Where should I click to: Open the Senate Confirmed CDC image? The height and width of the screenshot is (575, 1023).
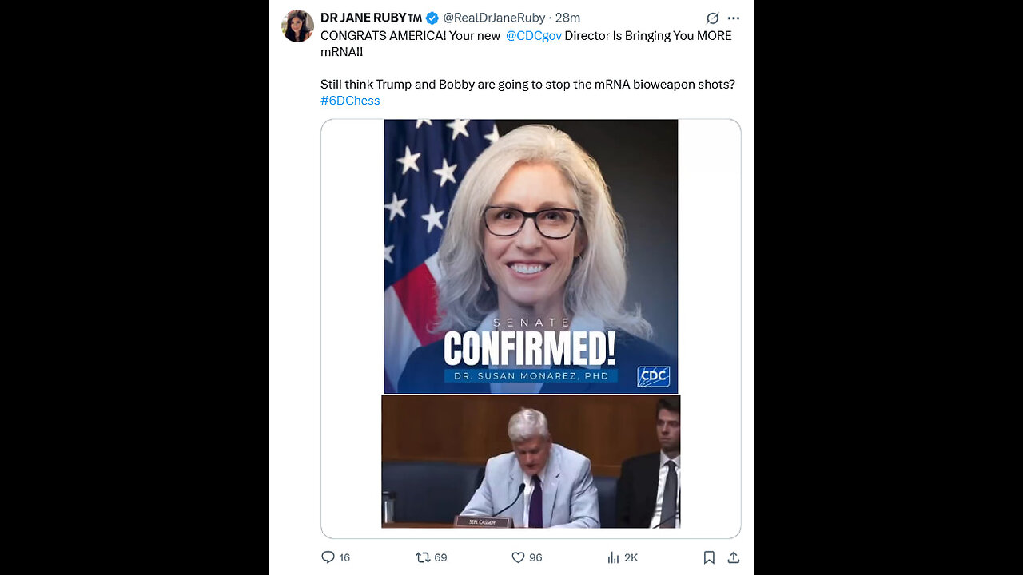[531, 256]
